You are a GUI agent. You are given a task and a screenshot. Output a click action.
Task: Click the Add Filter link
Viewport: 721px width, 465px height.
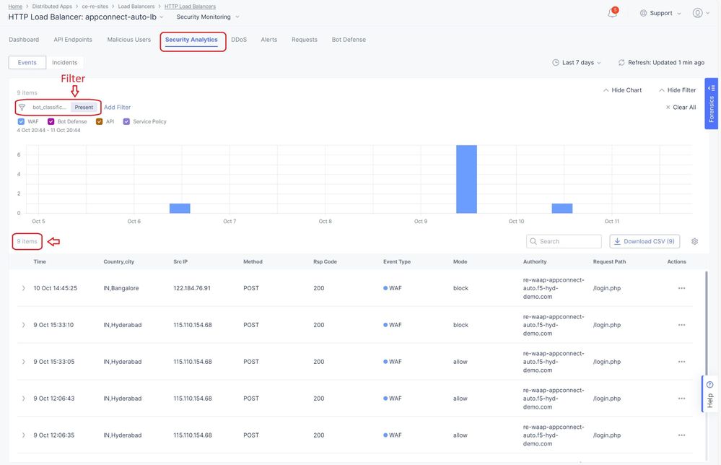[x=118, y=108]
